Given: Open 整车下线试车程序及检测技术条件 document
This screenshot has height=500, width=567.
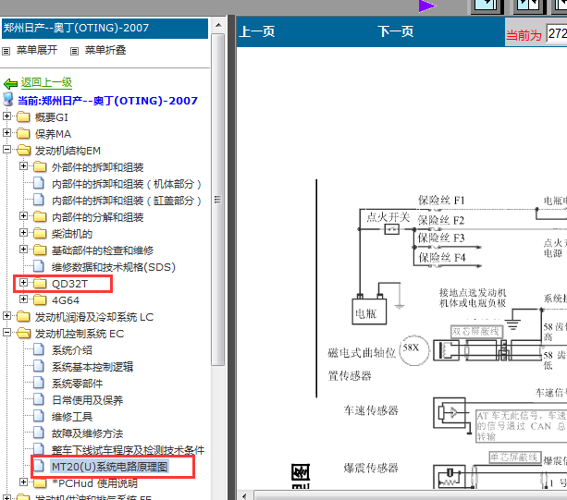Looking at the screenshot, I should click(x=128, y=450).
